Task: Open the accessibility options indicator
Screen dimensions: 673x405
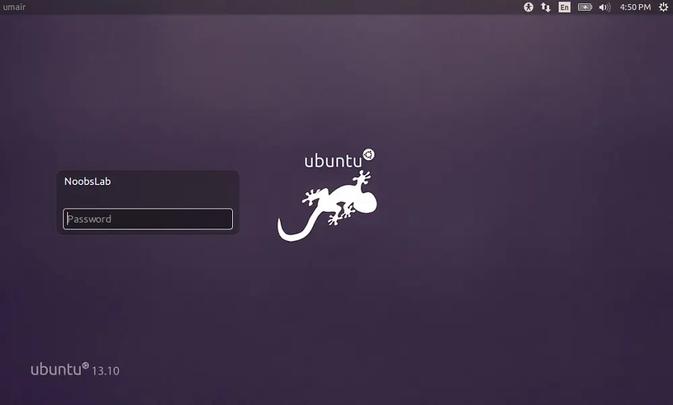Action: pyautogui.click(x=528, y=7)
